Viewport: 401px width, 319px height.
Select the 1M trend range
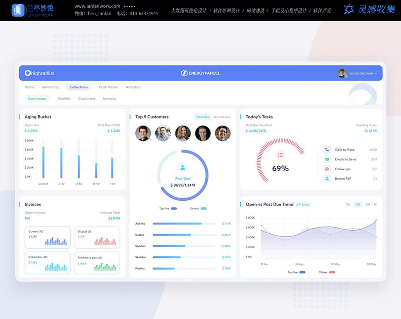tap(358, 204)
